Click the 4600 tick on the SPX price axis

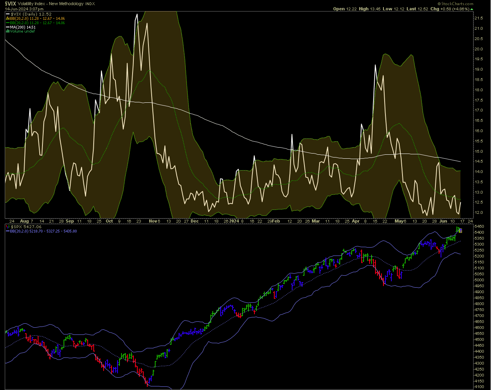click(479, 327)
